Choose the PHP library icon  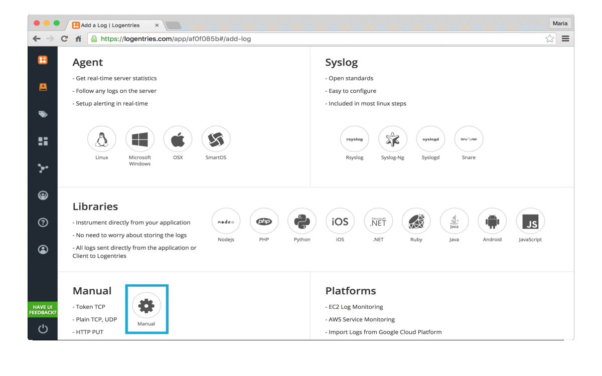(x=264, y=222)
